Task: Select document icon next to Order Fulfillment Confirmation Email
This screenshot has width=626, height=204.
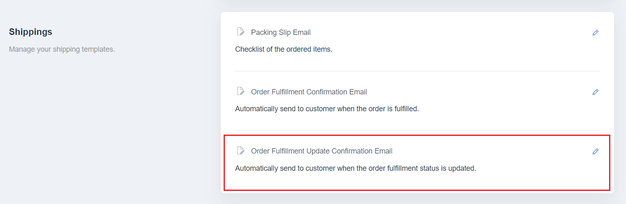Action: [241, 91]
